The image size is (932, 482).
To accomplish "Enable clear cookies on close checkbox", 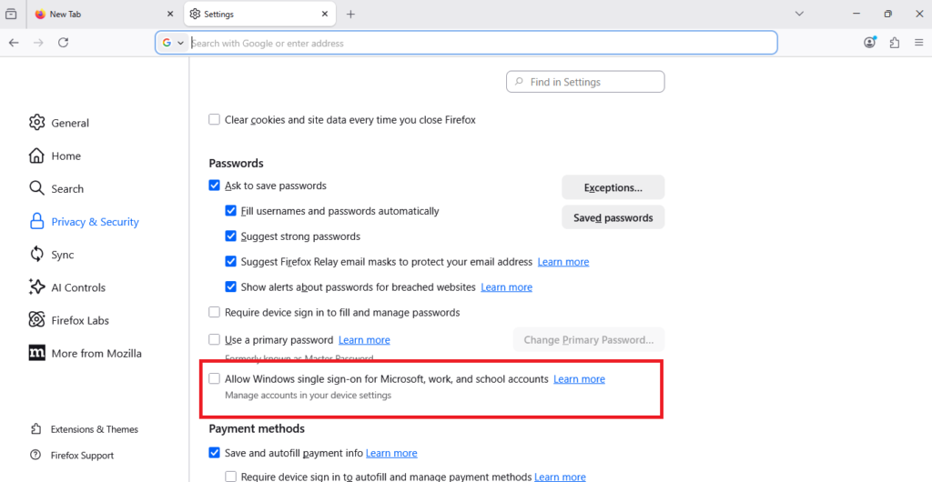I will tap(215, 119).
